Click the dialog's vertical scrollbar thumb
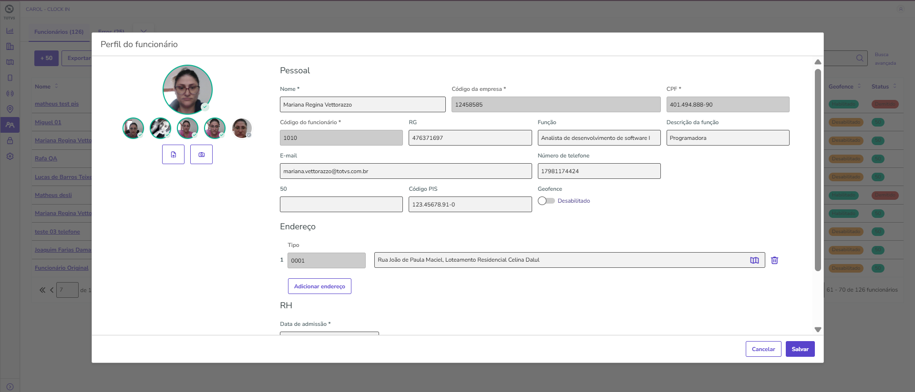This screenshot has width=915, height=392. click(x=818, y=170)
